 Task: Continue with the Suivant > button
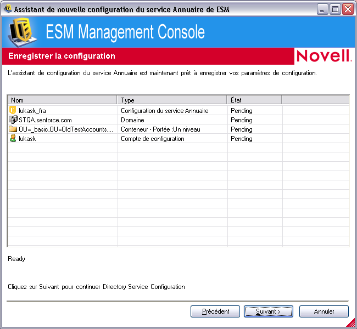click(x=269, y=311)
